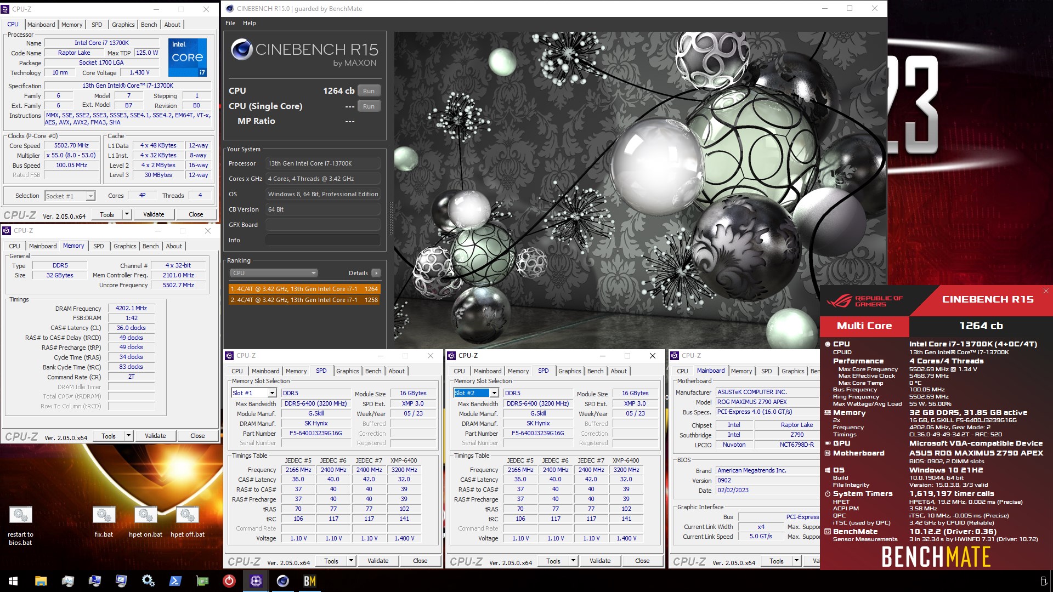Click the red power button taskbar icon
1053x592 pixels.
pos(229,581)
